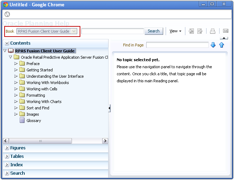Open Working With Charts label
This screenshot has width=234, height=180.
point(44,102)
